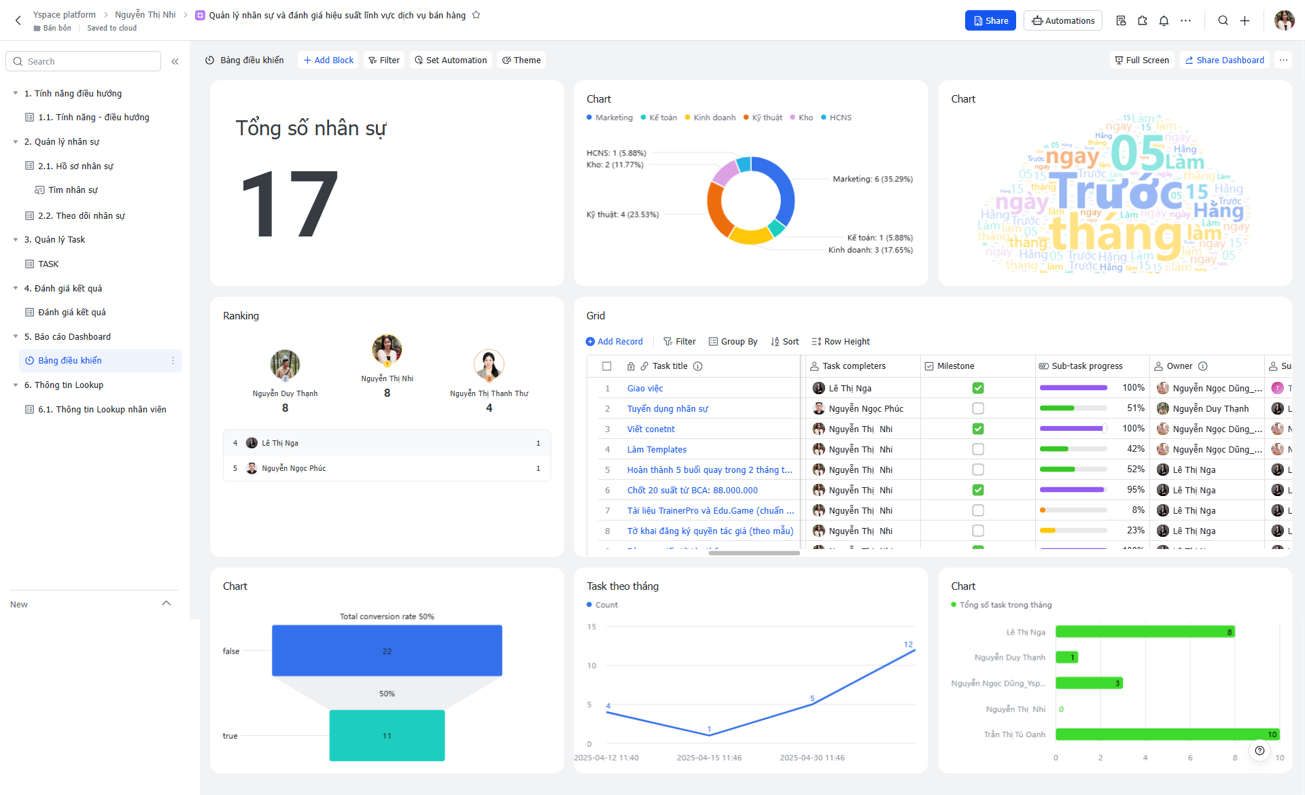Collapse the New section chevron
This screenshot has width=1305, height=795.
click(x=167, y=603)
